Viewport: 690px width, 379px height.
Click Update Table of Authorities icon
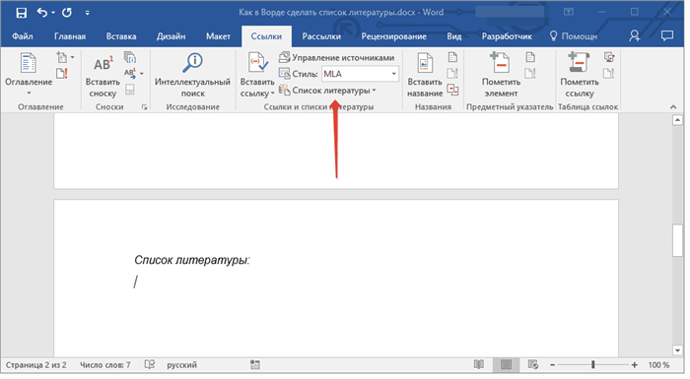(609, 74)
